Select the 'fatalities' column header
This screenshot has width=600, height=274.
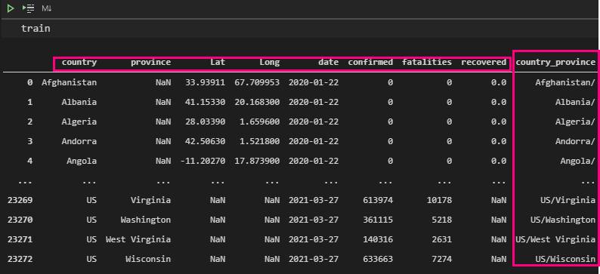click(x=427, y=62)
